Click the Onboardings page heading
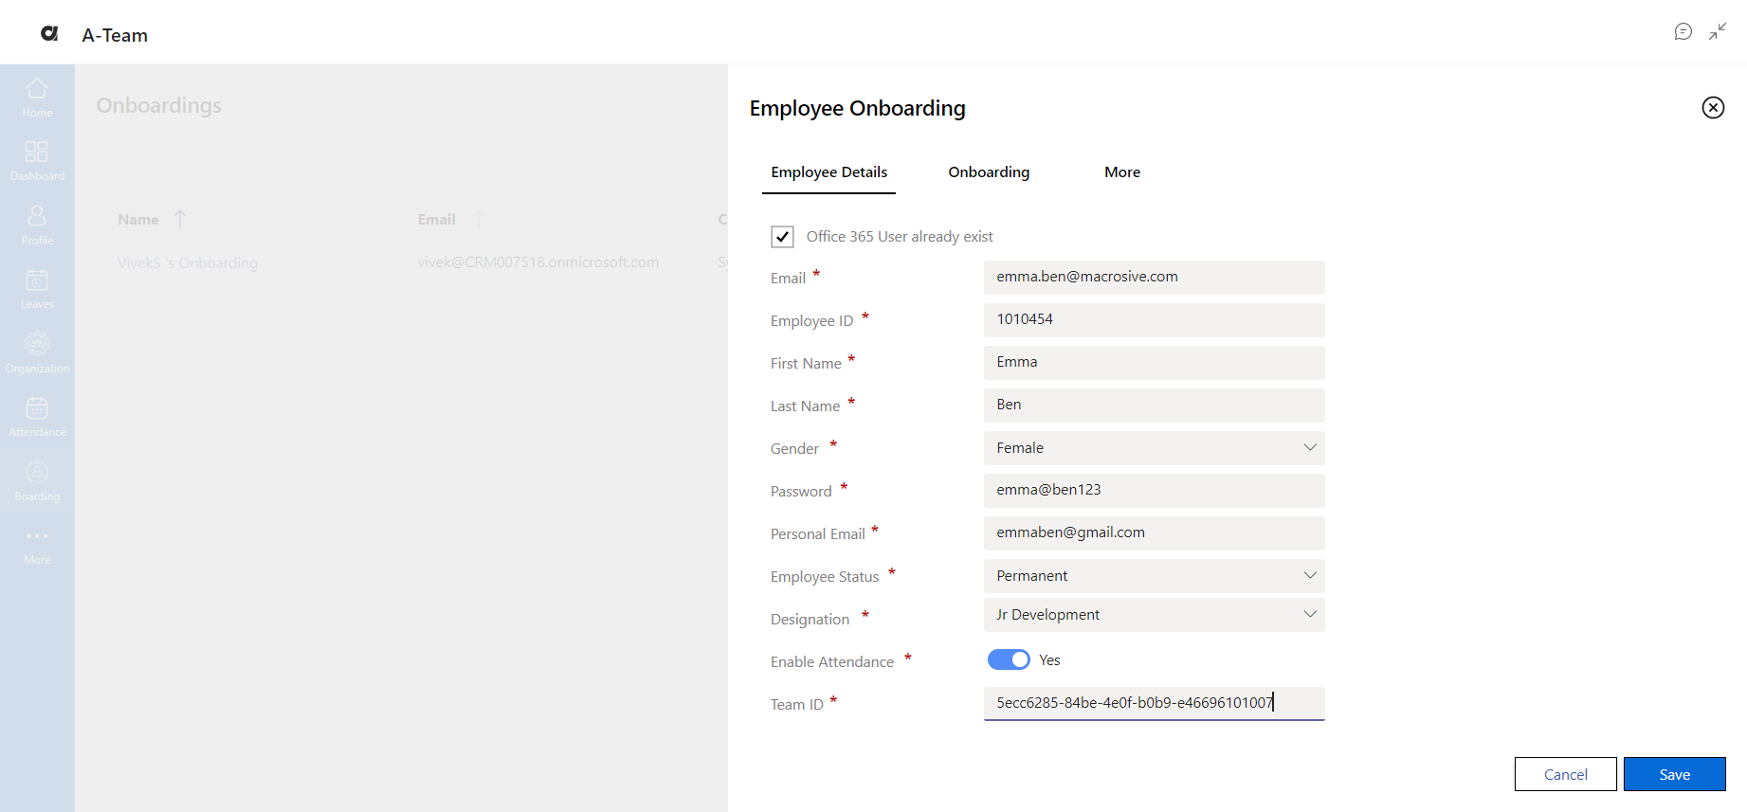Image resolution: width=1747 pixels, height=812 pixels. coord(158,105)
